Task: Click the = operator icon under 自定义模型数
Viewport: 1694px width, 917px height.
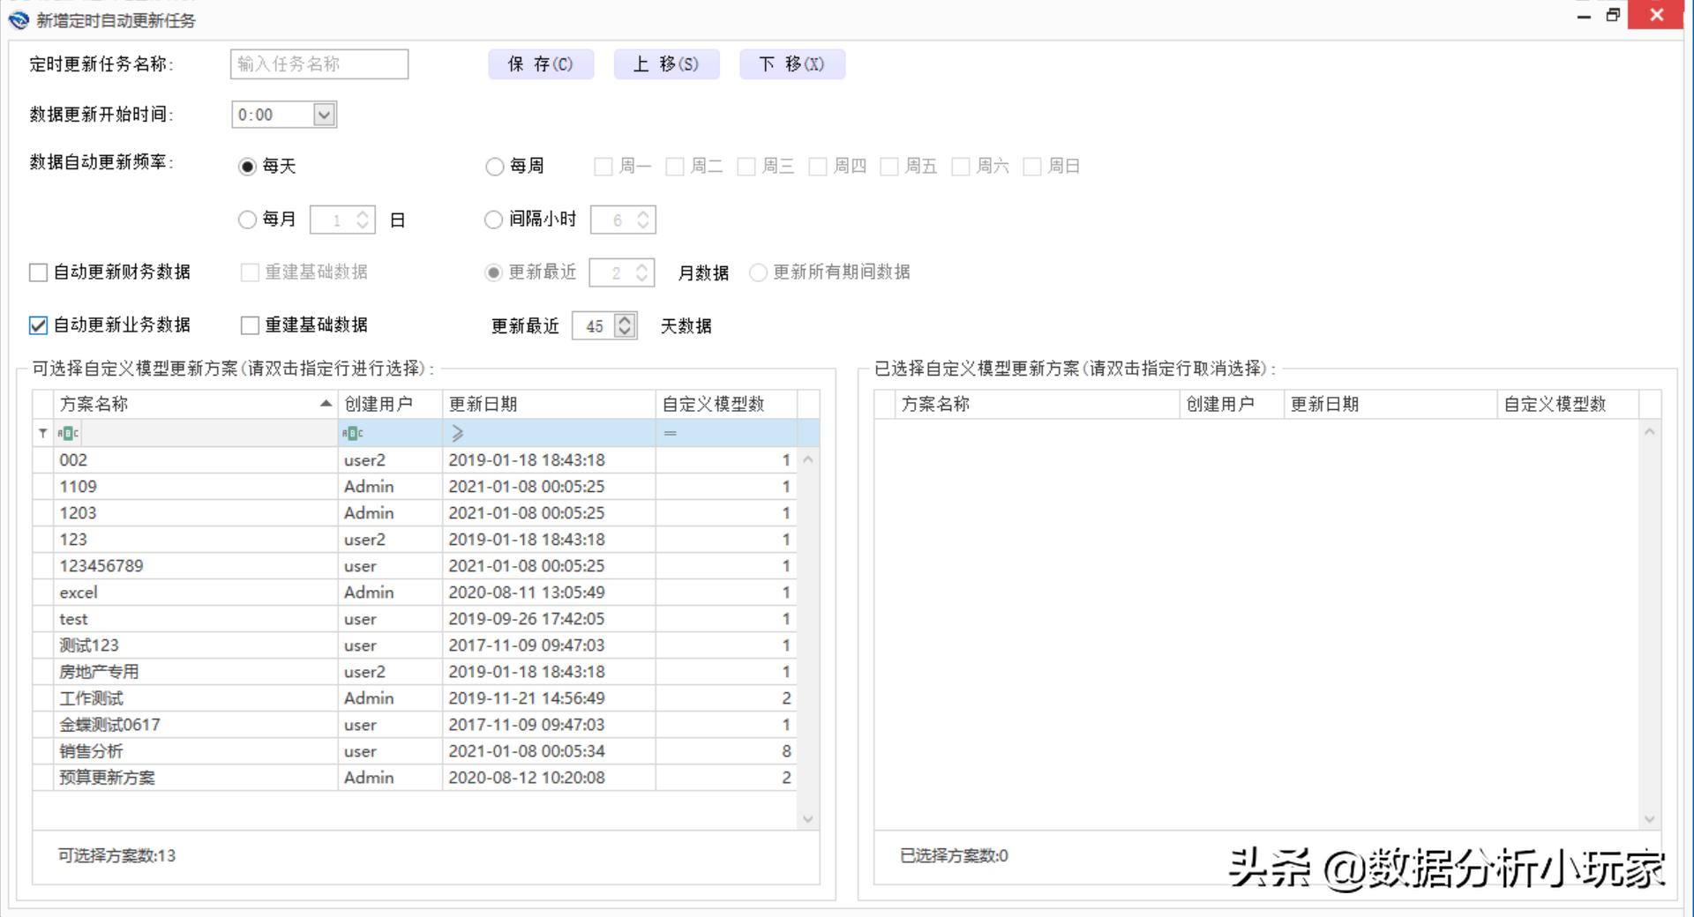Action: (x=671, y=433)
